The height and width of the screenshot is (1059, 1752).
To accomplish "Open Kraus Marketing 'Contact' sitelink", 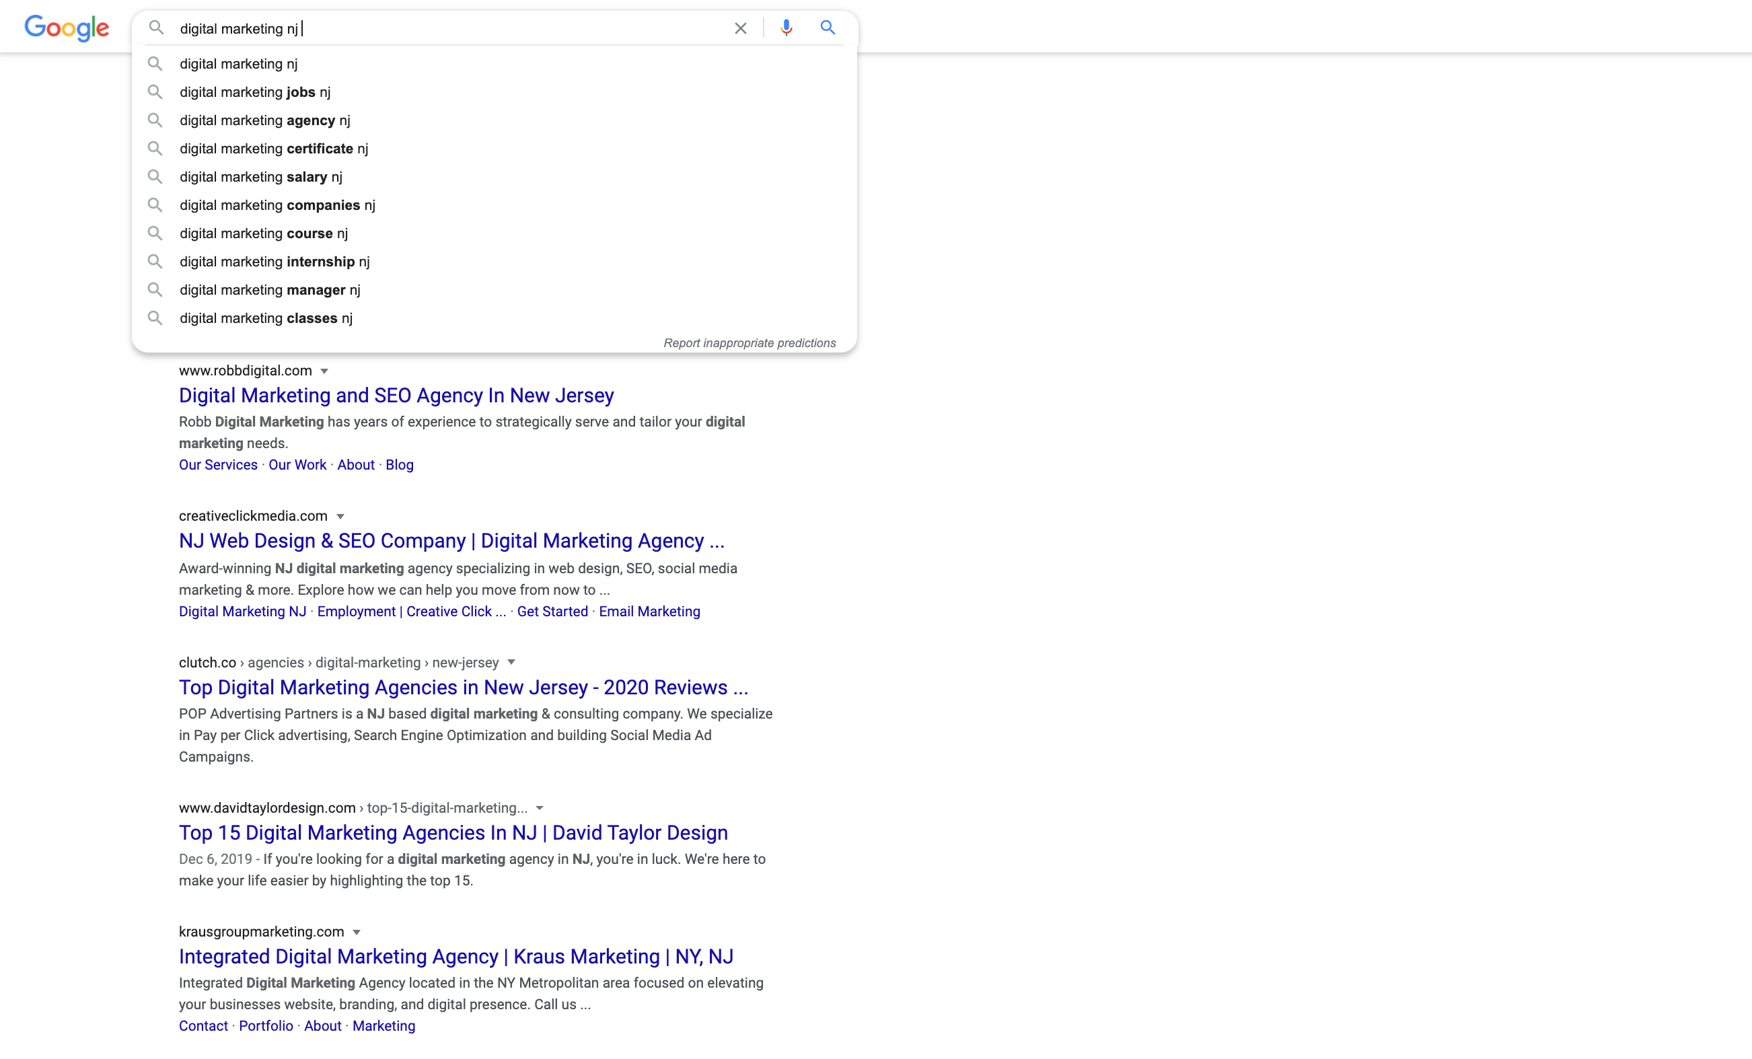I will click(x=203, y=1025).
